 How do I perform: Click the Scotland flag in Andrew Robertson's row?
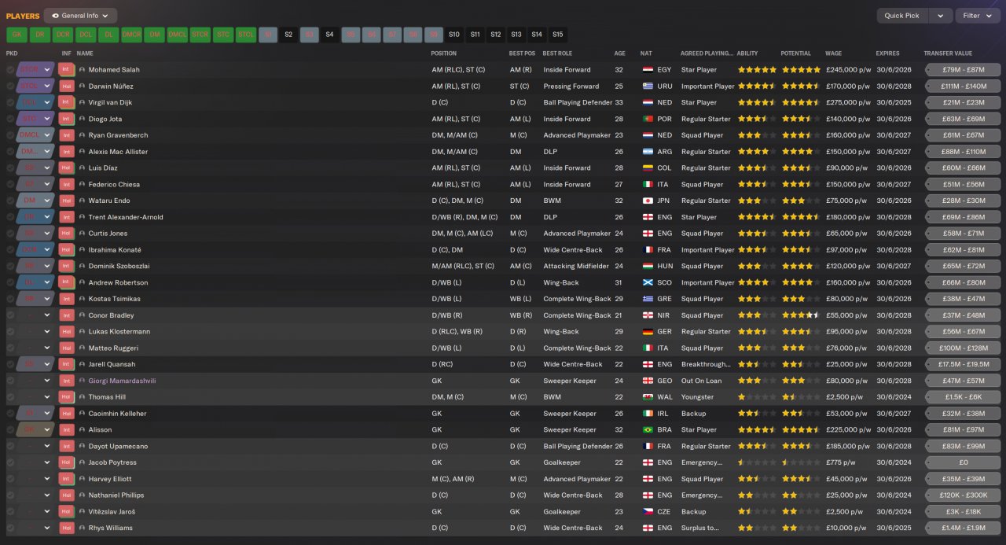tap(648, 282)
